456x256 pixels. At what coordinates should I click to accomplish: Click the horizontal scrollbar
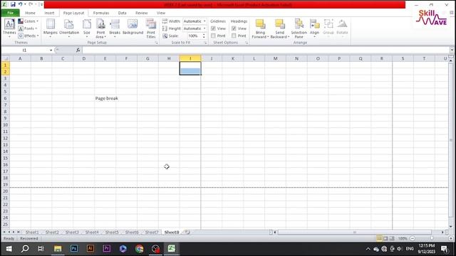pos(355,233)
